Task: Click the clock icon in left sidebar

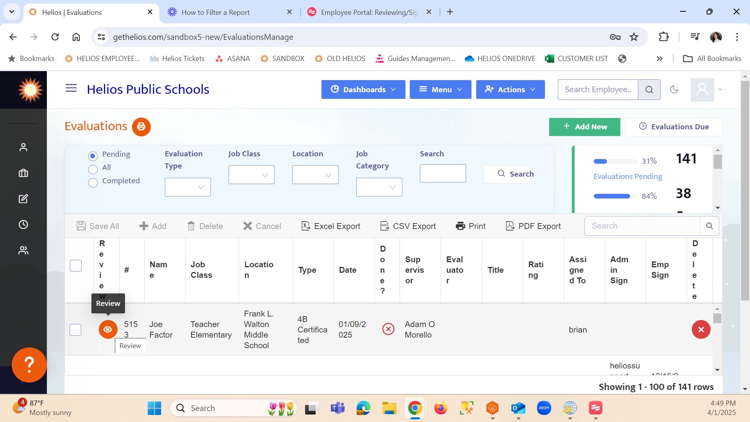Action: click(23, 225)
